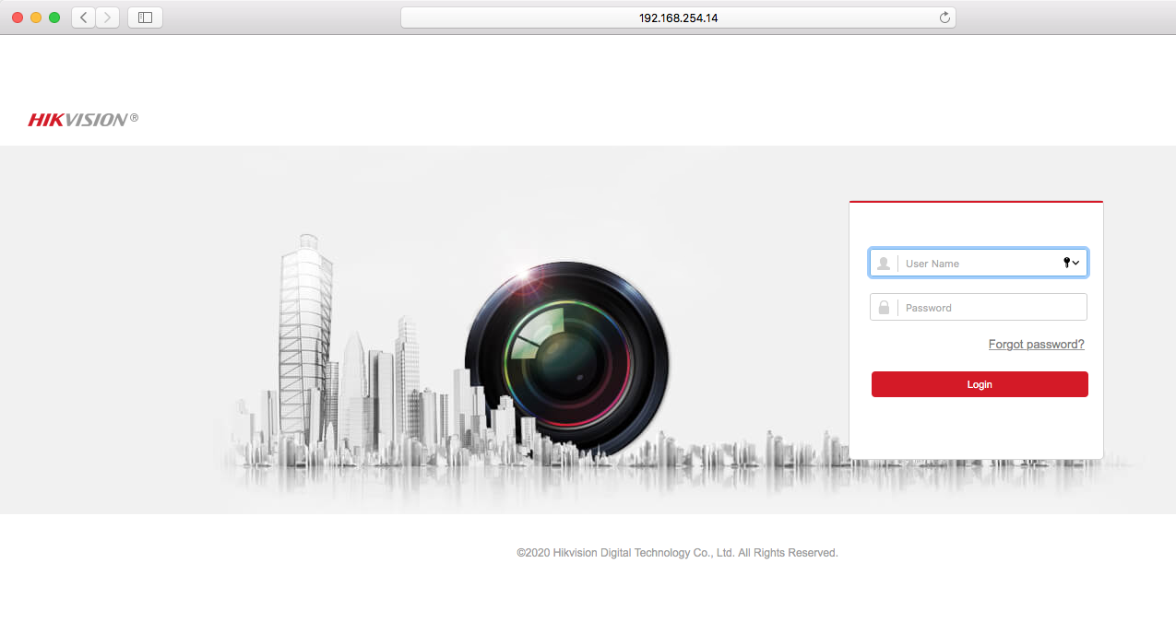Click the Safari forward arrow button

point(107,18)
